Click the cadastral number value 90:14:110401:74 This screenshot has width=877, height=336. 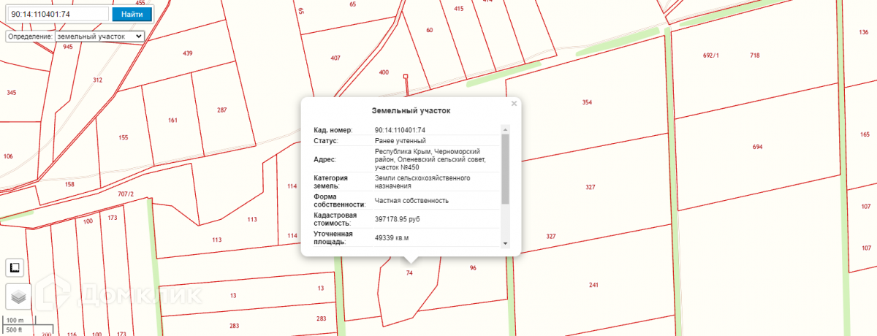400,130
